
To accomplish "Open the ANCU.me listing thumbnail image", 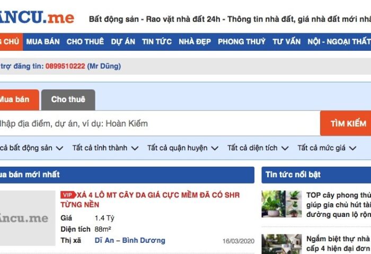I will click(26, 218).
